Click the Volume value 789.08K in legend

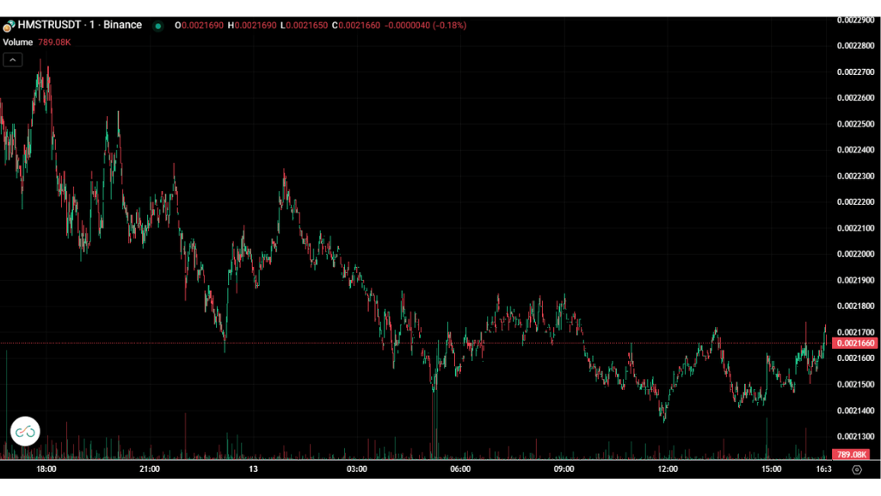54,40
